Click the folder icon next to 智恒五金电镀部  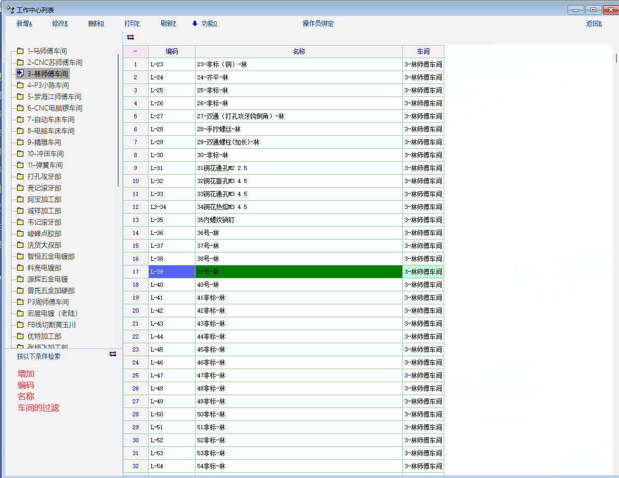tap(20, 257)
